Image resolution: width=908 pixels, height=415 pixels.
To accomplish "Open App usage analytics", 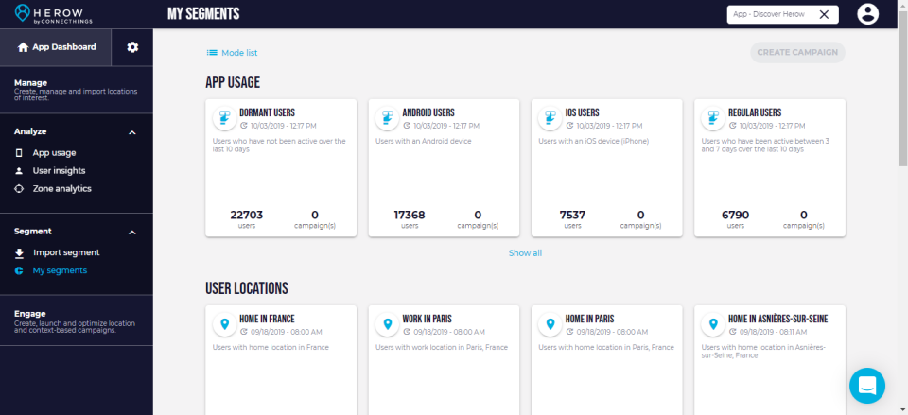I will (x=54, y=153).
